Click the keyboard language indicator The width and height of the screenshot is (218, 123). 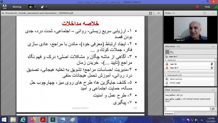[x=202, y=120]
